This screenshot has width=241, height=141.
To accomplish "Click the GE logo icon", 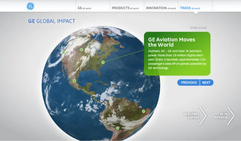I will click(30, 6).
